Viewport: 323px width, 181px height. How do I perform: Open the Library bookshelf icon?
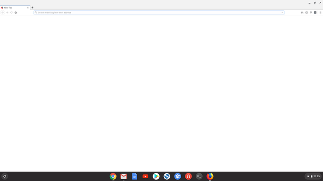[x=302, y=13]
